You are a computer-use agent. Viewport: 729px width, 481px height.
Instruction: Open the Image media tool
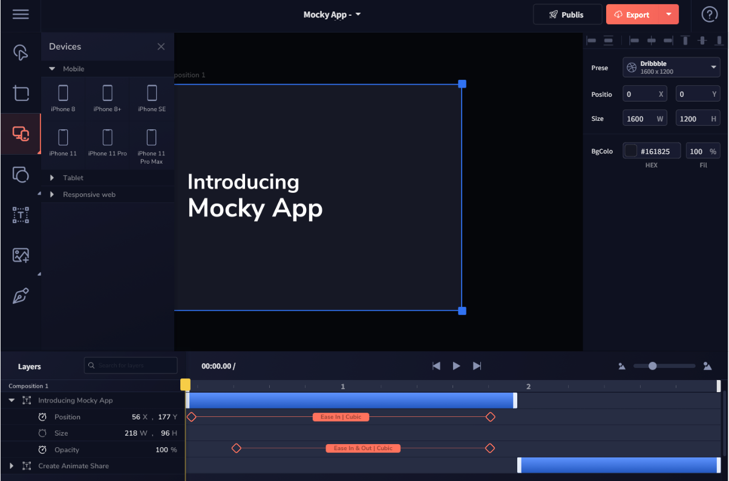[21, 255]
